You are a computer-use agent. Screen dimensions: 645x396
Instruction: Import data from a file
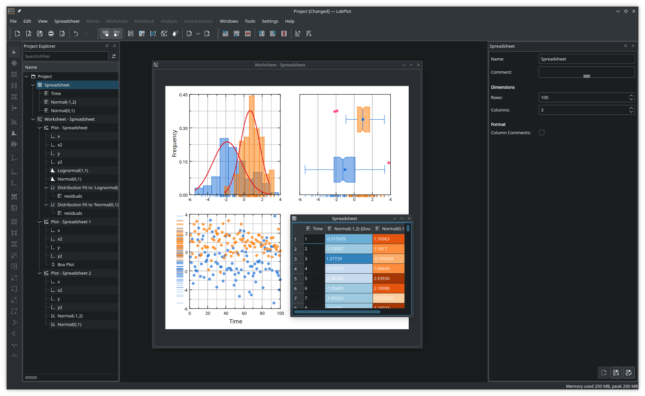(x=189, y=33)
